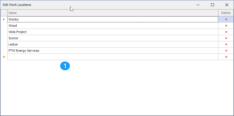The width and height of the screenshot is (234, 116).
Task: Select the Vista Project name cell
Action: 113,32
